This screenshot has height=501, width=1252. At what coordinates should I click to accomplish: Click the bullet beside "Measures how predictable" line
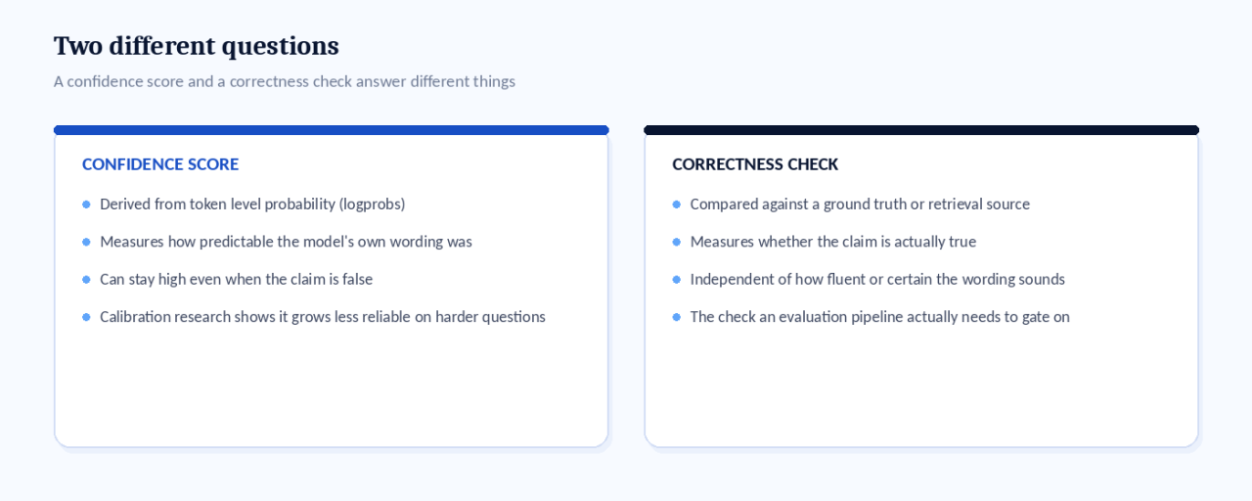(86, 242)
